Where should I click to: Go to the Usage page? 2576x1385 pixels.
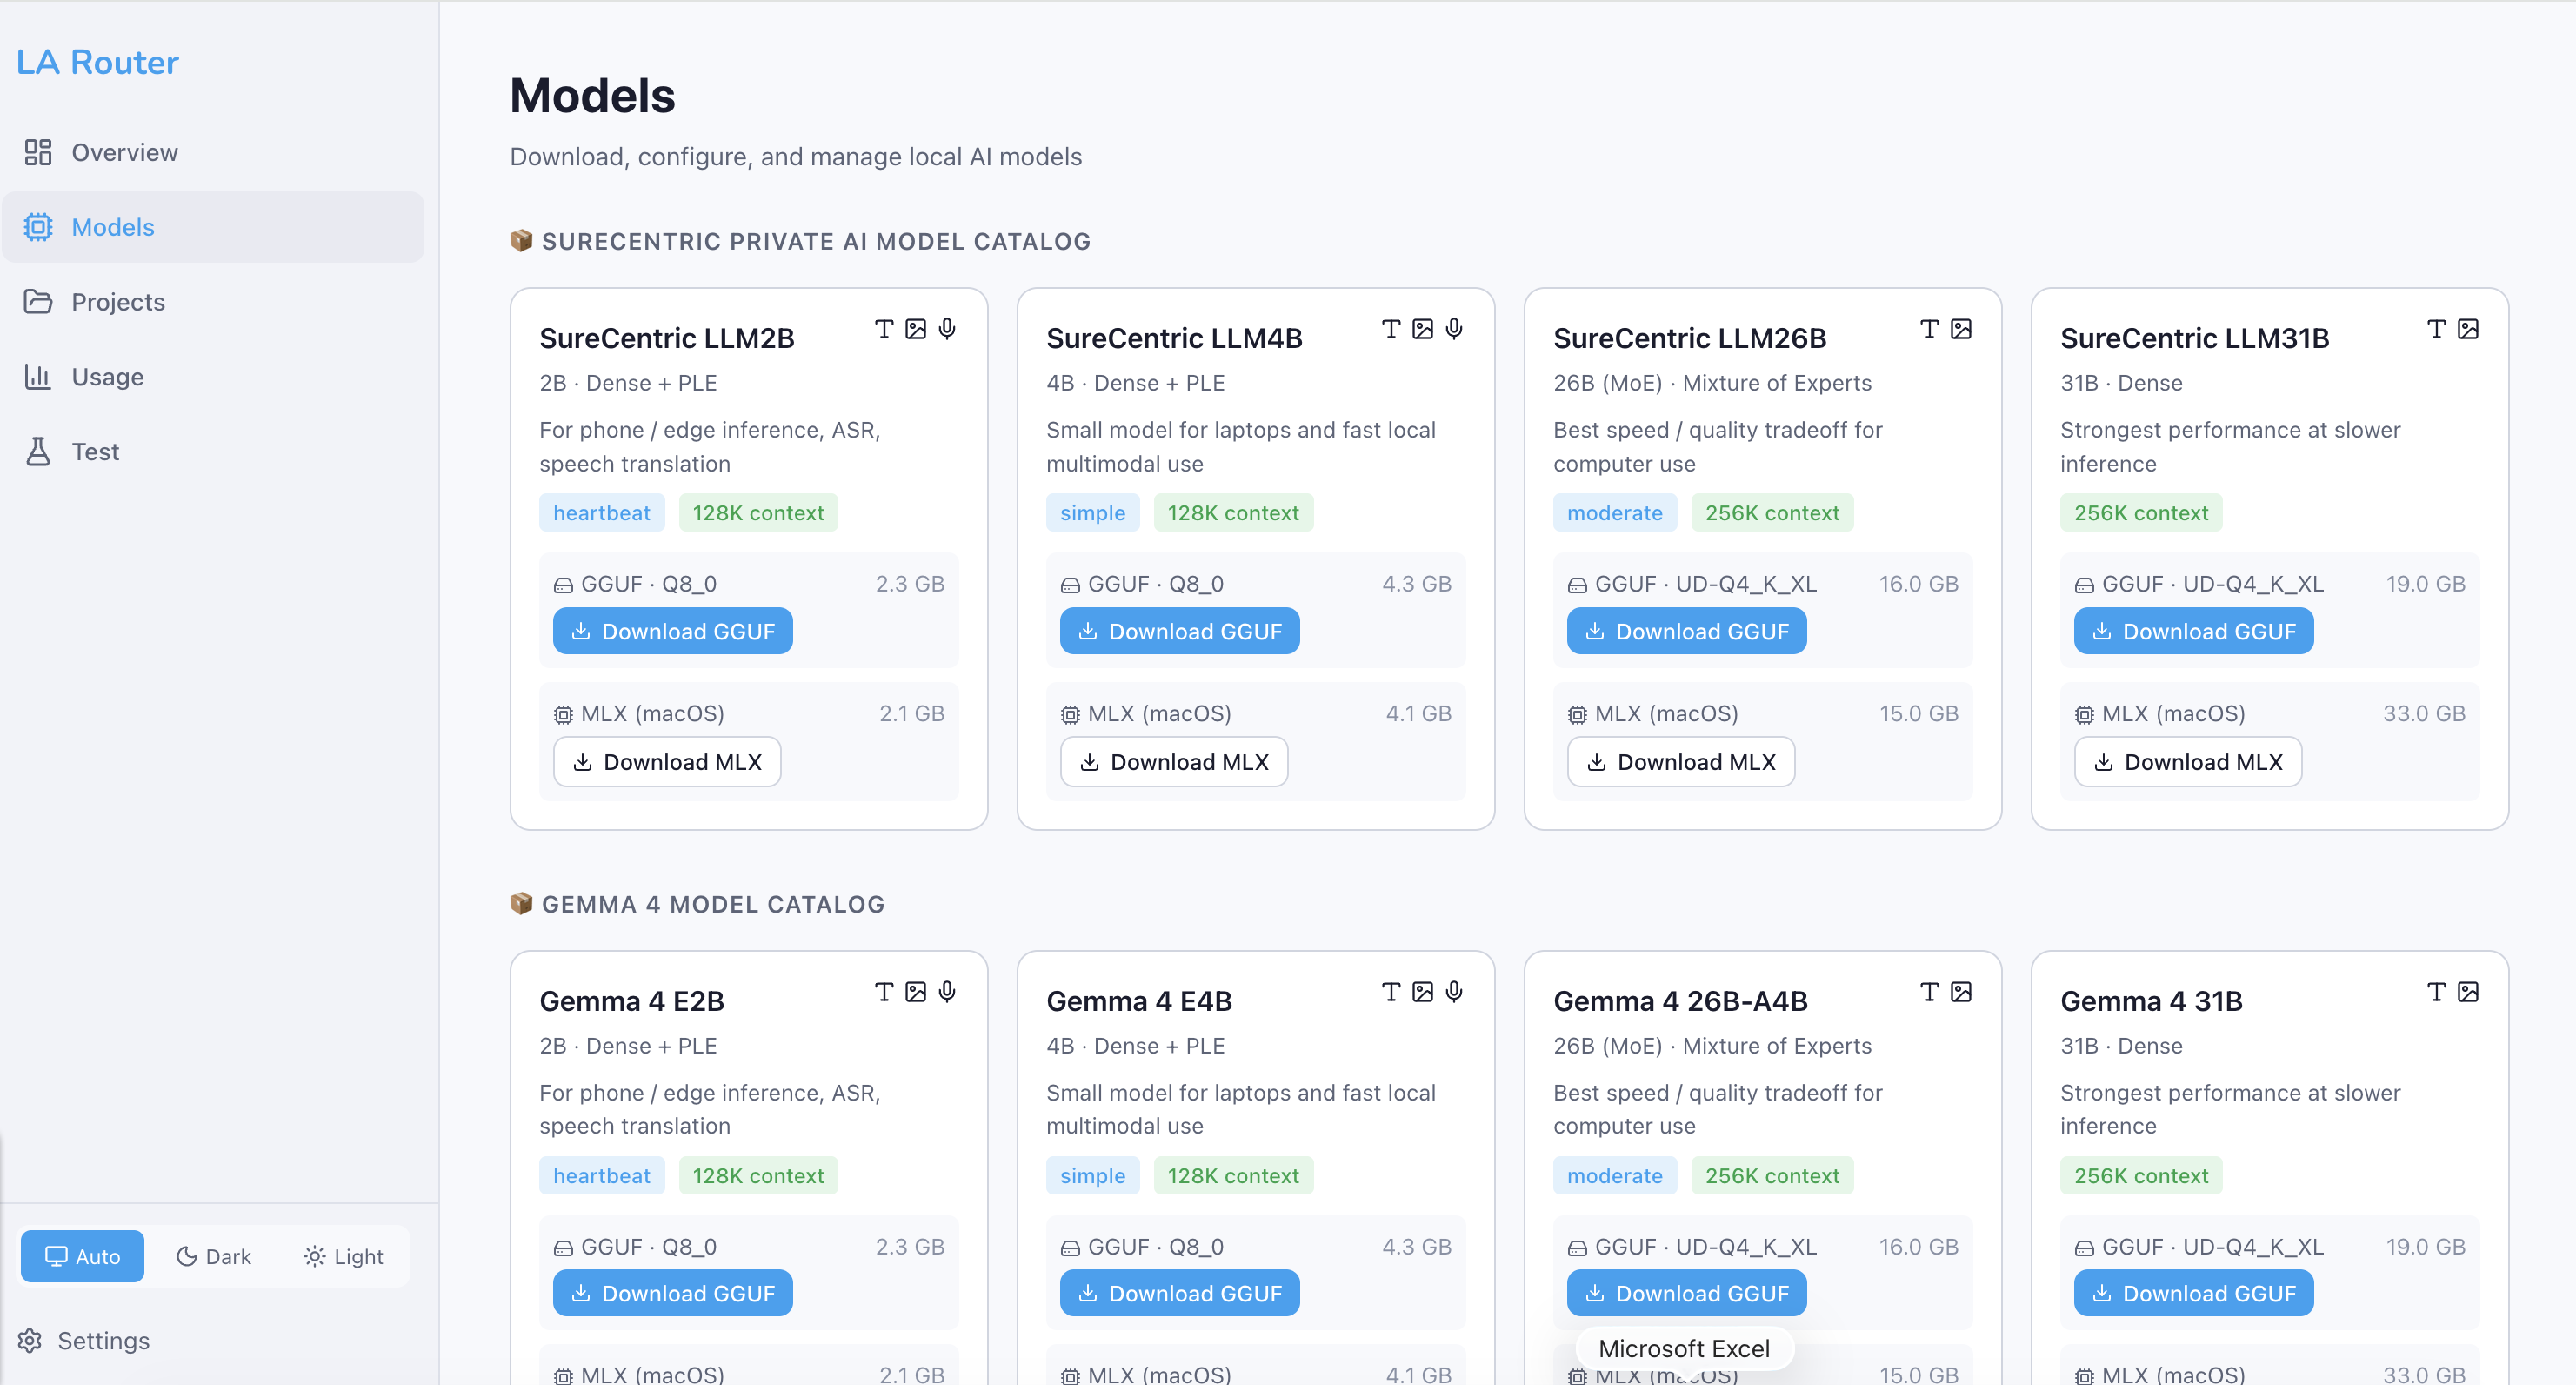point(213,377)
